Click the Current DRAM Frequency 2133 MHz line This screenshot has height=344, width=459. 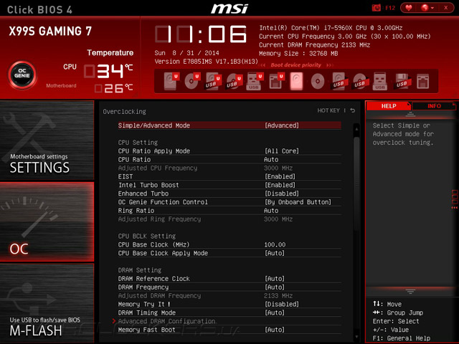pos(314,44)
